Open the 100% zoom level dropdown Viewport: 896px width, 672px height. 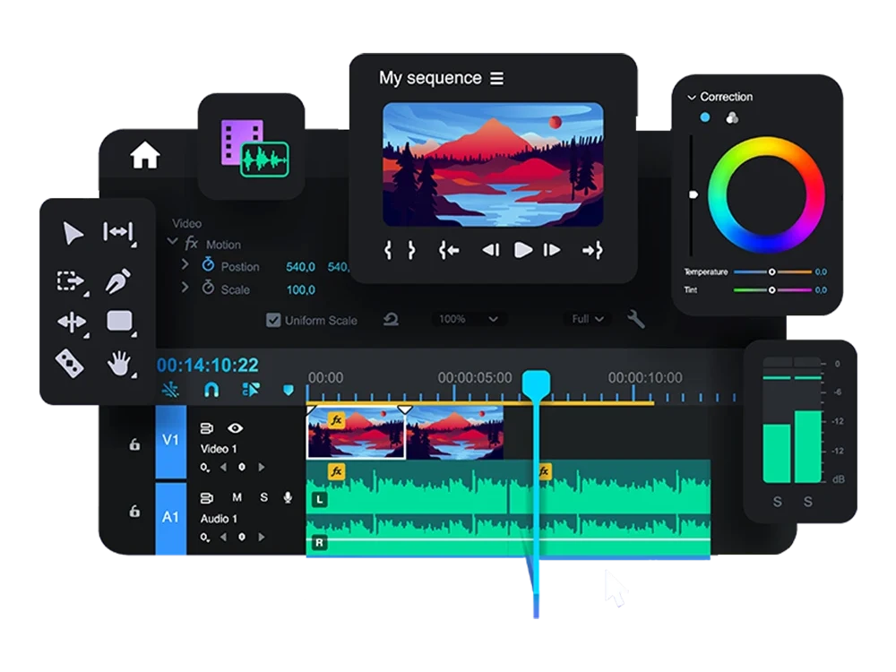468,319
